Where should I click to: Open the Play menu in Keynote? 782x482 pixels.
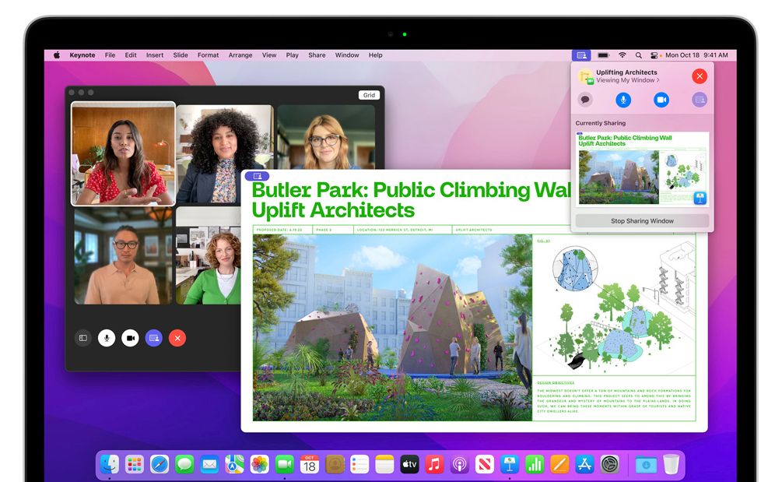292,55
